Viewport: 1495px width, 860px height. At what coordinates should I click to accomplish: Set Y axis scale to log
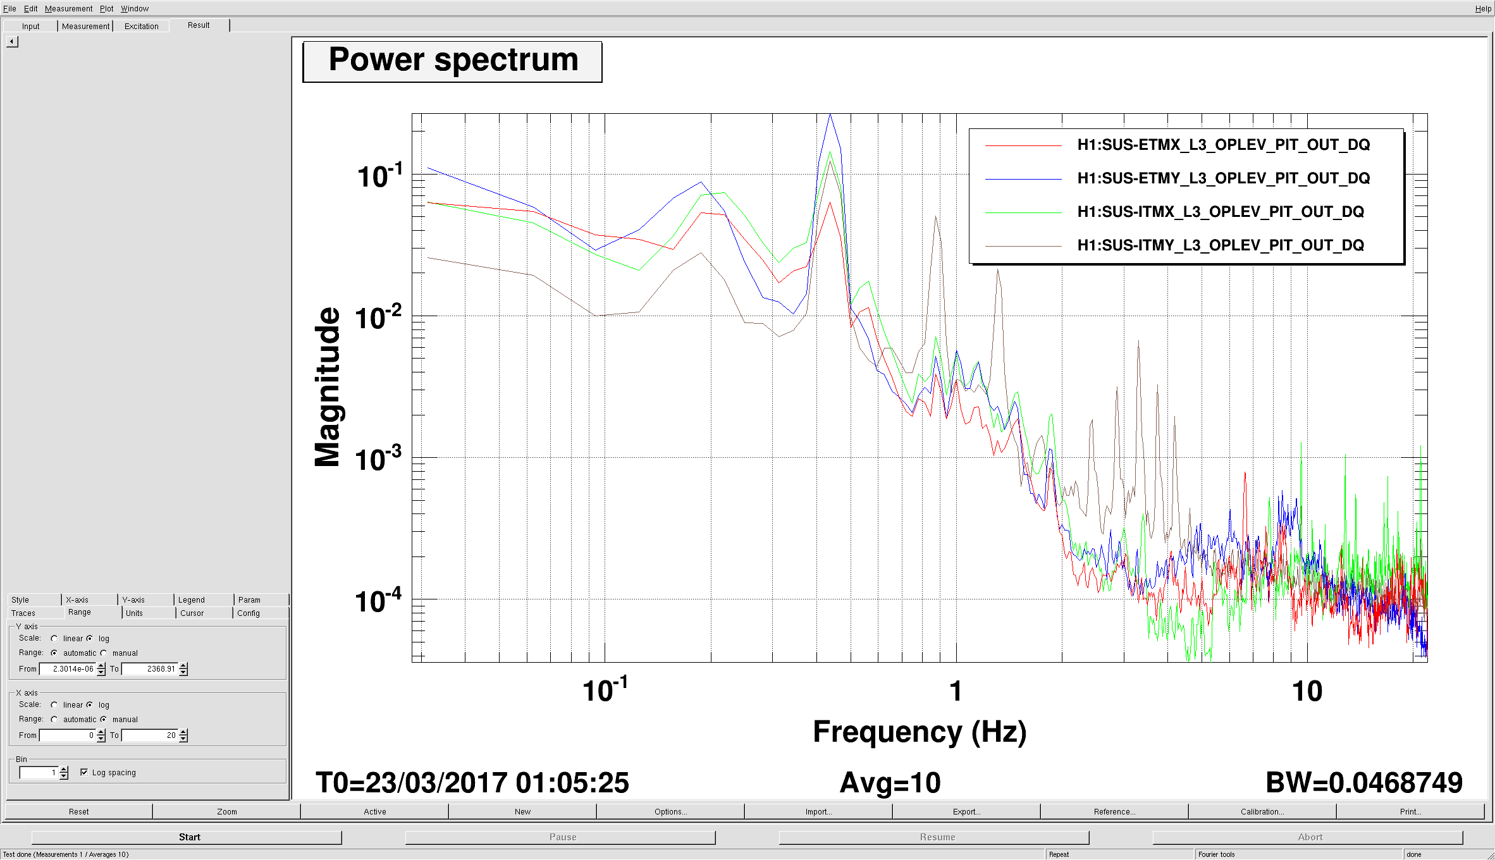(90, 638)
